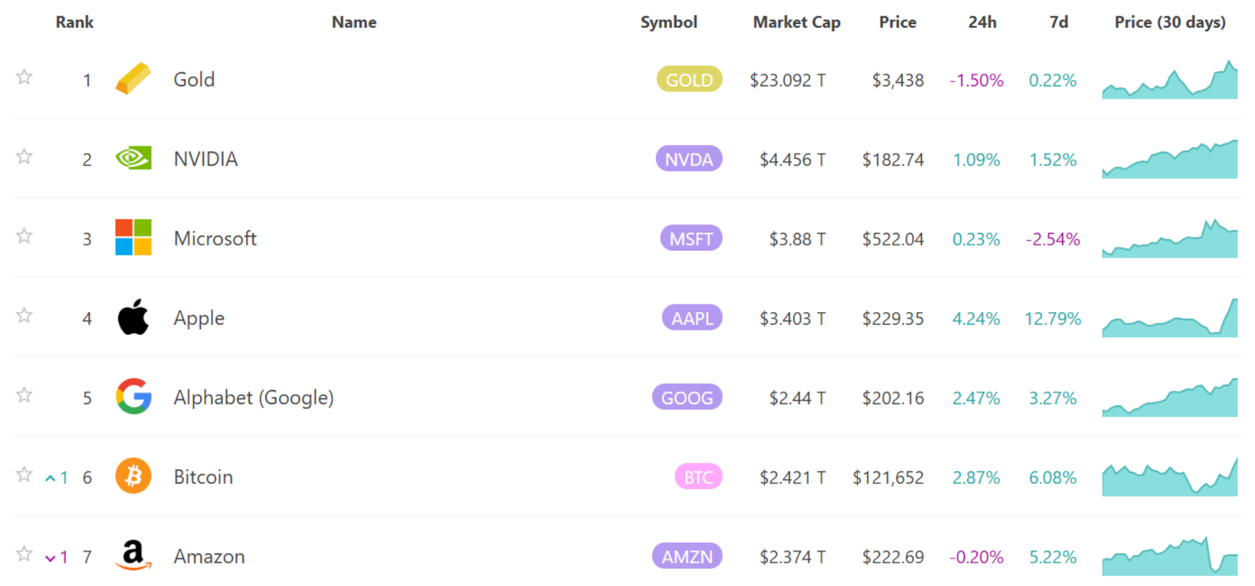Sort by Price column header

(x=897, y=22)
